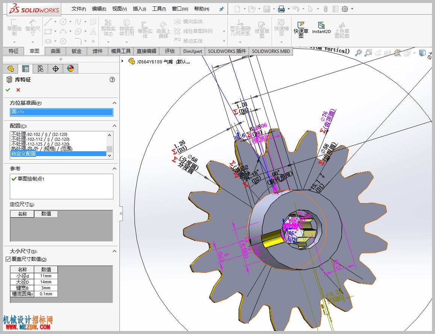Viewport: 435px width, 334px height.
Task: Click the Sketch (草图绘制) tool icon
Action: pyautogui.click(x=14, y=27)
